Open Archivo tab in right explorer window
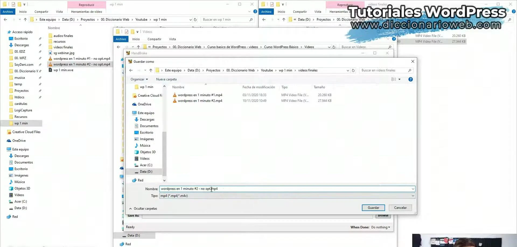 [266, 12]
